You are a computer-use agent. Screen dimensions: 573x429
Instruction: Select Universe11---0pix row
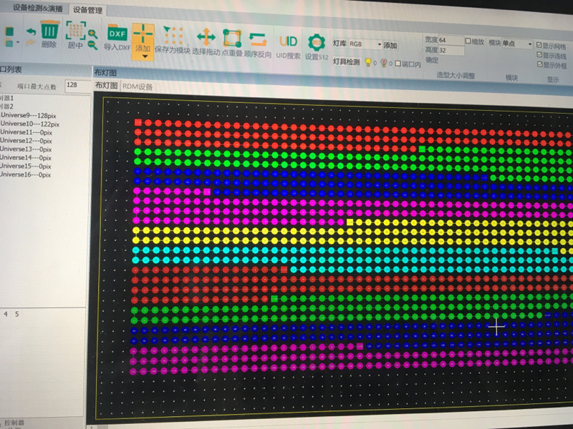pos(27,132)
